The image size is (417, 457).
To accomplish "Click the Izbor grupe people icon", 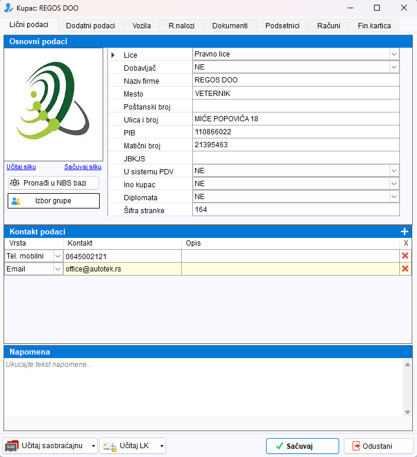I will tap(16, 201).
